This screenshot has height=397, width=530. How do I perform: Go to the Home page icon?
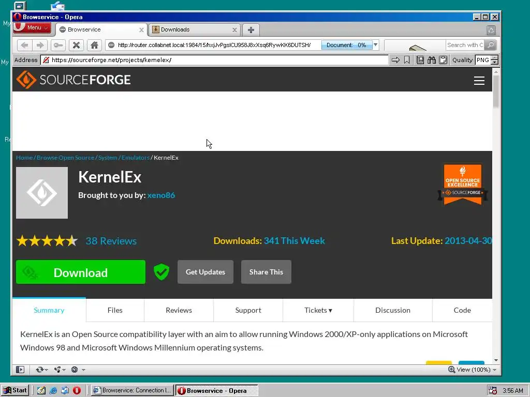click(94, 45)
